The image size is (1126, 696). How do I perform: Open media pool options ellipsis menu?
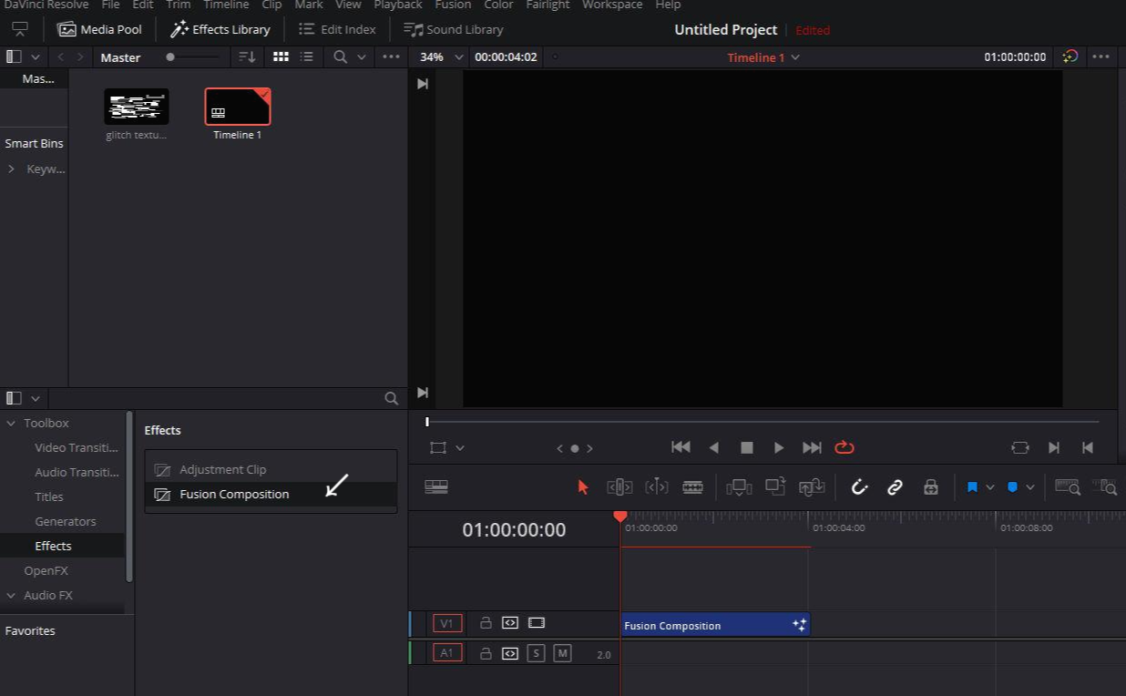(391, 56)
